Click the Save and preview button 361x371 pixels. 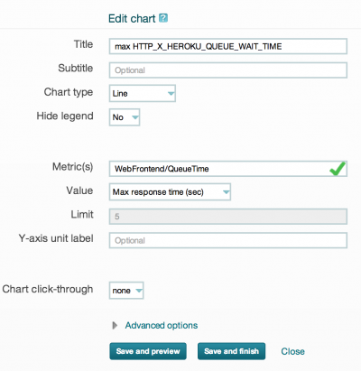pos(148,351)
